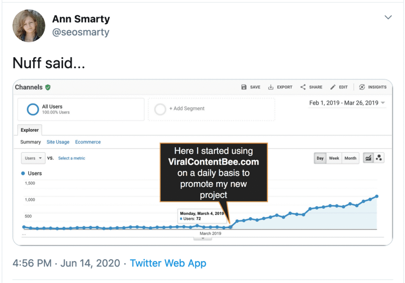Expand the tweet options chevron
This screenshot has height=283, width=405.
(x=388, y=17)
